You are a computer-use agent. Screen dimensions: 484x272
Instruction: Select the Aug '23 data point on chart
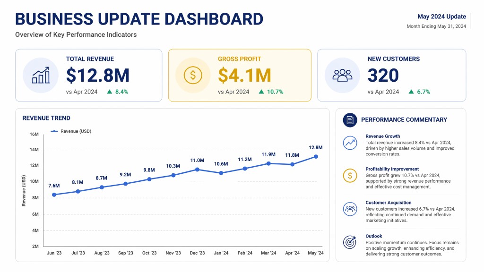tap(102, 187)
